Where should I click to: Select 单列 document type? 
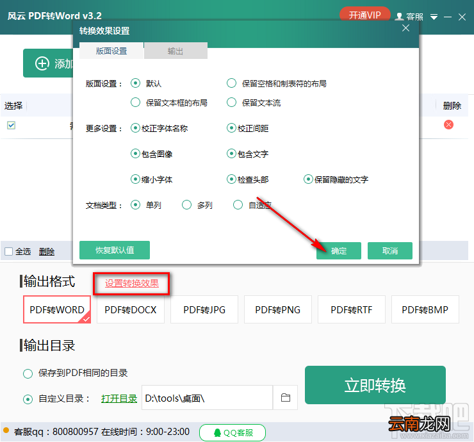tap(135, 205)
